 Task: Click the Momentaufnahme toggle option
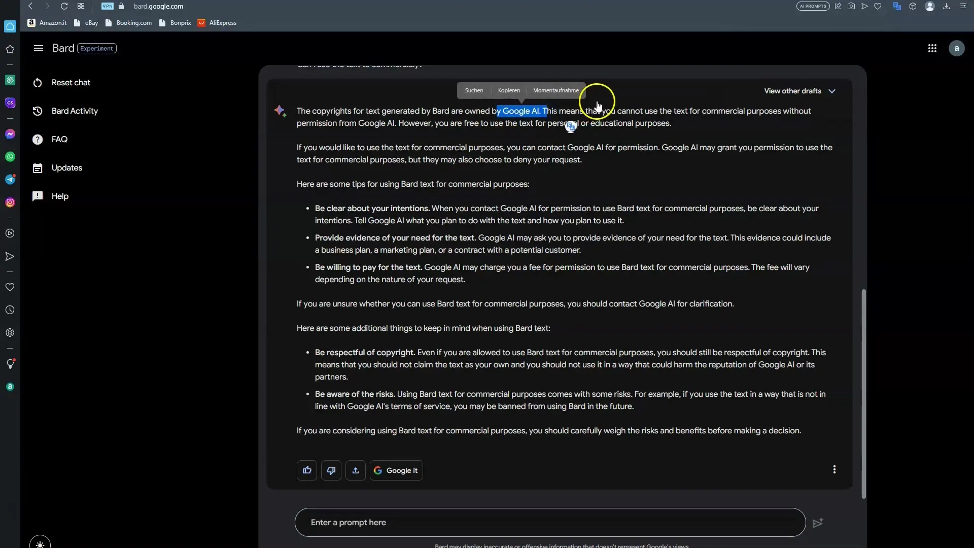pyautogui.click(x=556, y=90)
